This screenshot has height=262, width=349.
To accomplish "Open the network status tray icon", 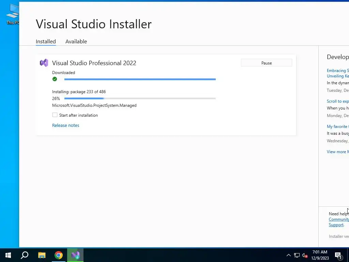I will (297, 255).
